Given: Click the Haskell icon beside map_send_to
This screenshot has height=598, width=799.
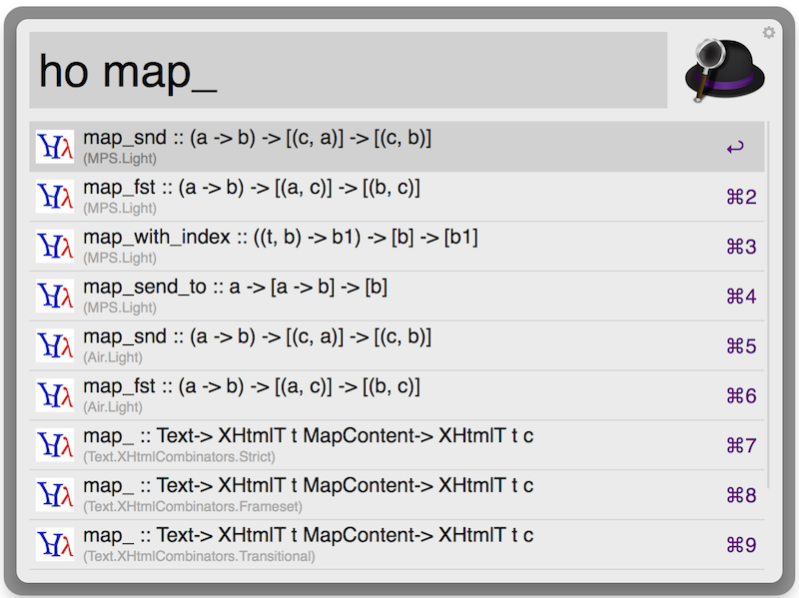Looking at the screenshot, I should 55,297.
